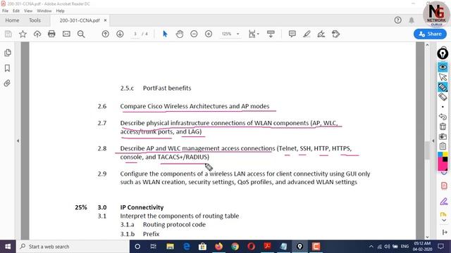
Task: Show hidden tray icons chevron
Action: [371, 247]
